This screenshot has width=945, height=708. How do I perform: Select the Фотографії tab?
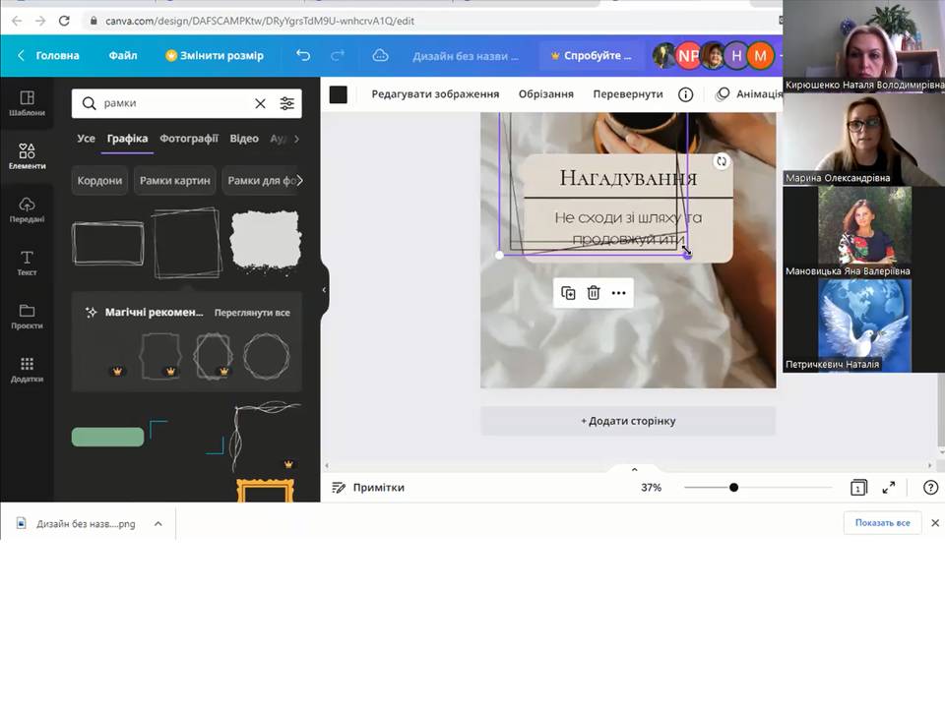(189, 139)
